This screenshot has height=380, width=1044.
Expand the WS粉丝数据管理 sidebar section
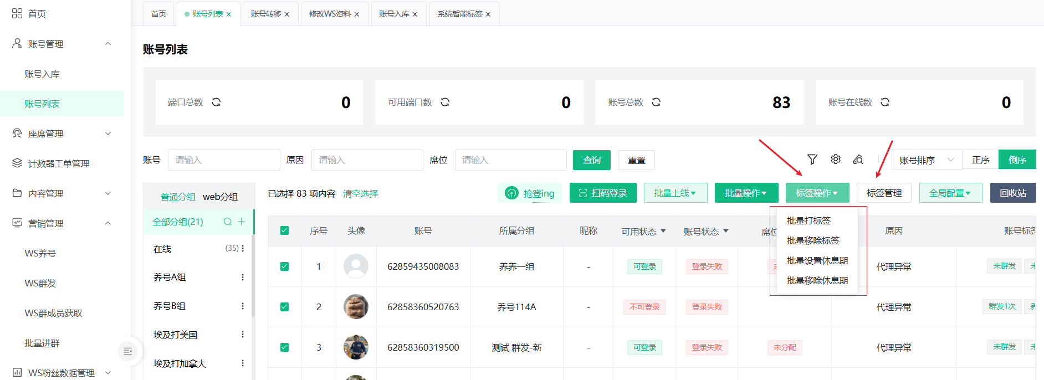coord(108,372)
